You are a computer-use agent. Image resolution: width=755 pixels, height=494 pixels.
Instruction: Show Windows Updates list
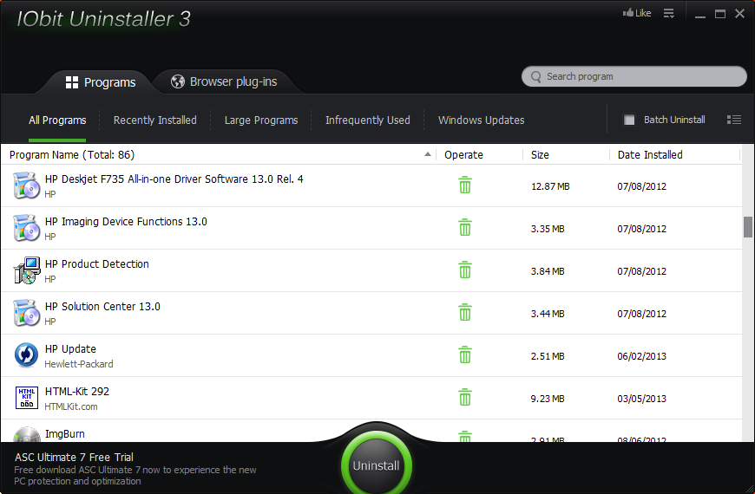pyautogui.click(x=481, y=120)
